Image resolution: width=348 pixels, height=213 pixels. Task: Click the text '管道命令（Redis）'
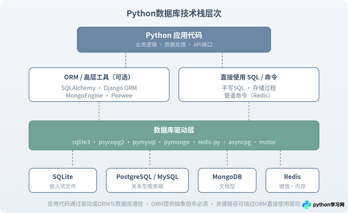[x=249, y=95]
